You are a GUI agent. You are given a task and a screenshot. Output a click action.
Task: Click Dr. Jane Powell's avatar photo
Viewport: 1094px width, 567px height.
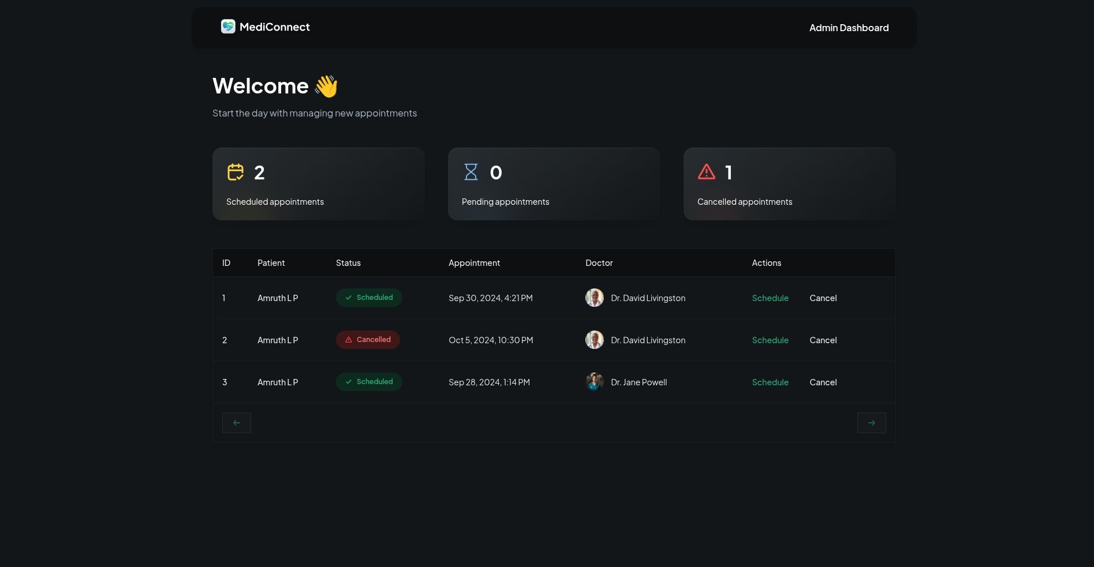coord(595,382)
